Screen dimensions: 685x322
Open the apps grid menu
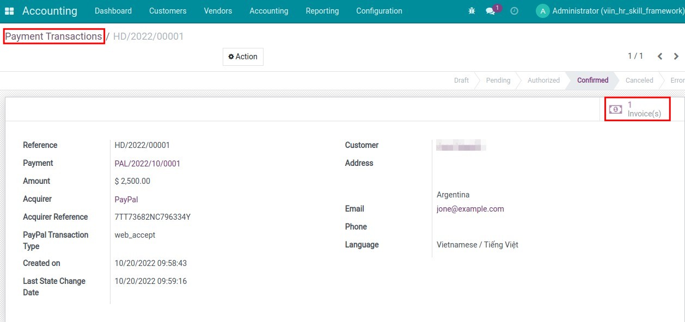point(9,10)
